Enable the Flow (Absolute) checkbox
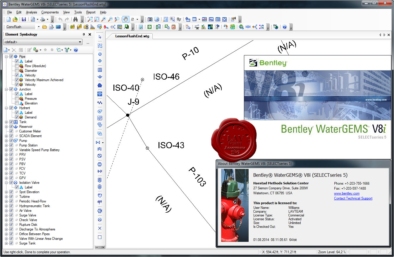The height and width of the screenshot is (257, 394). click(17, 66)
